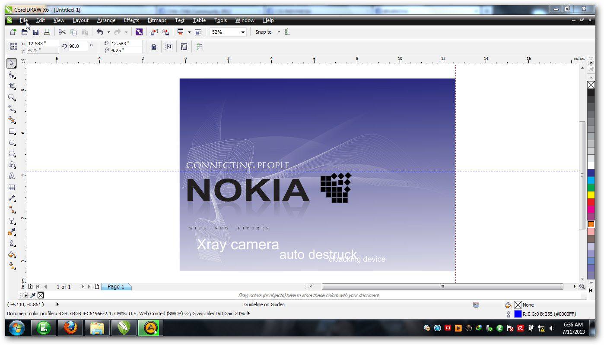Screen dimensions: 604x345
Task: Click the volume speaker tray icon
Action: tap(552, 328)
